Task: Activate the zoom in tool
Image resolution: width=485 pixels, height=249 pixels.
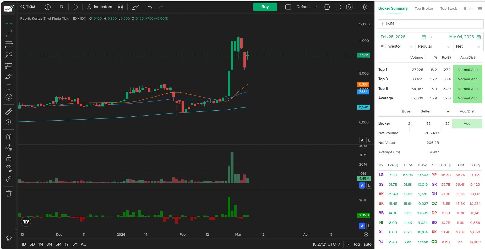Action: click(x=9, y=122)
